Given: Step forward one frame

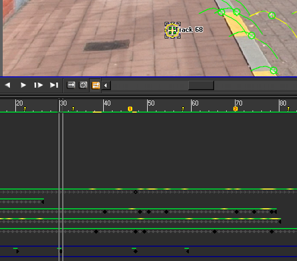Looking at the screenshot, I should pos(38,85).
